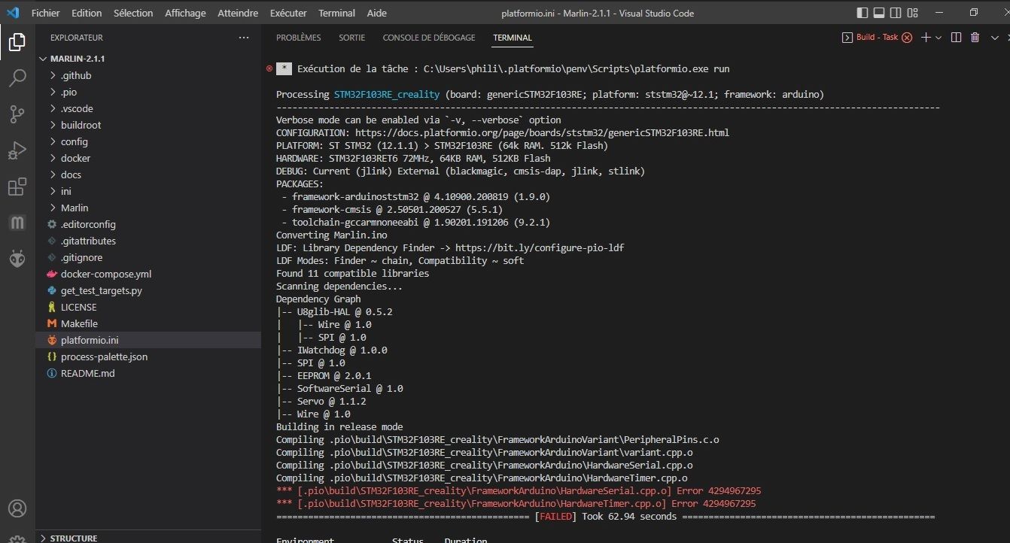Click the M icon of Makefile
Viewport: 1010px width, 543px height.
[x=52, y=323]
